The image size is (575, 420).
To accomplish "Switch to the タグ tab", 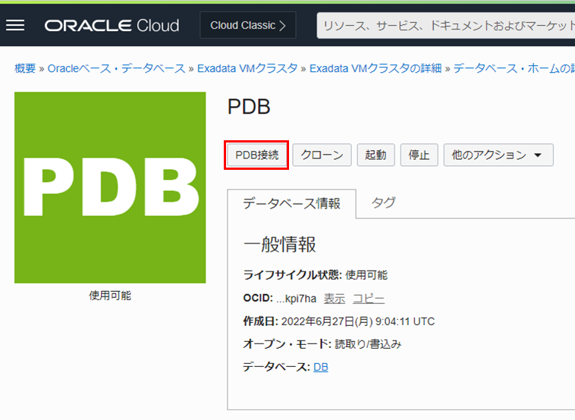I will (x=383, y=202).
